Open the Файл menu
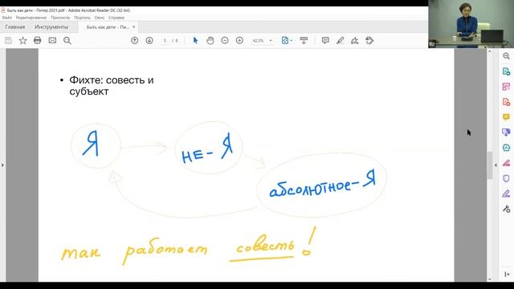Image resolution: width=514 pixels, height=289 pixels. pyautogui.click(x=7, y=18)
